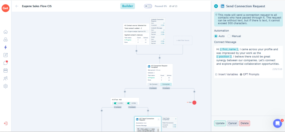285x132 pixels.
Task: Select the Connected branch tab
Action: pyautogui.click(x=166, y=84)
